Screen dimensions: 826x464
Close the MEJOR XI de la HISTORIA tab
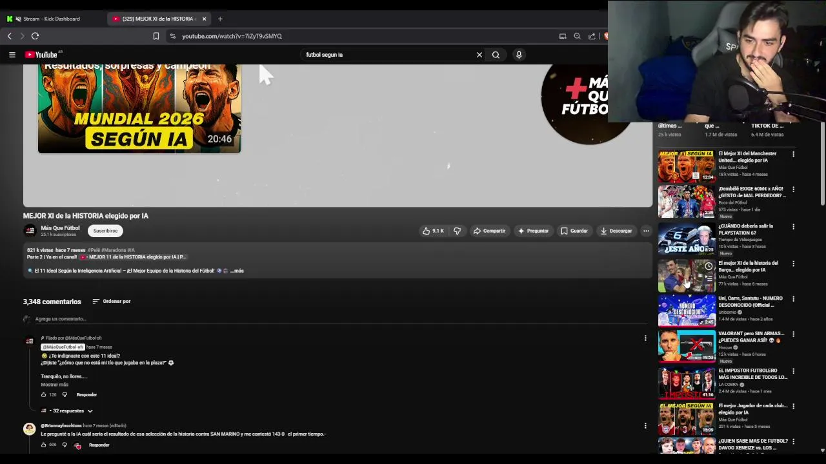(x=205, y=19)
